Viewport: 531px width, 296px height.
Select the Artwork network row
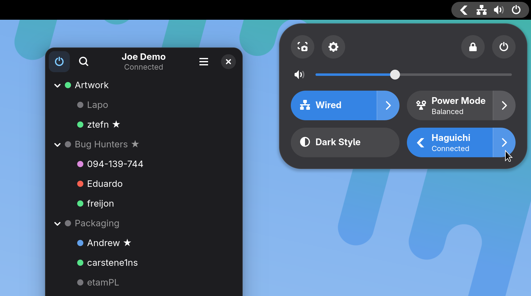144,85
